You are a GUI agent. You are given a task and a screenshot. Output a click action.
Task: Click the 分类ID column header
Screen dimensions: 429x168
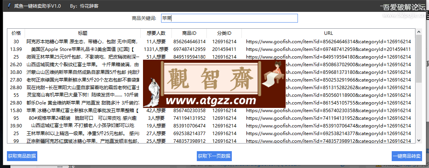click(x=224, y=33)
